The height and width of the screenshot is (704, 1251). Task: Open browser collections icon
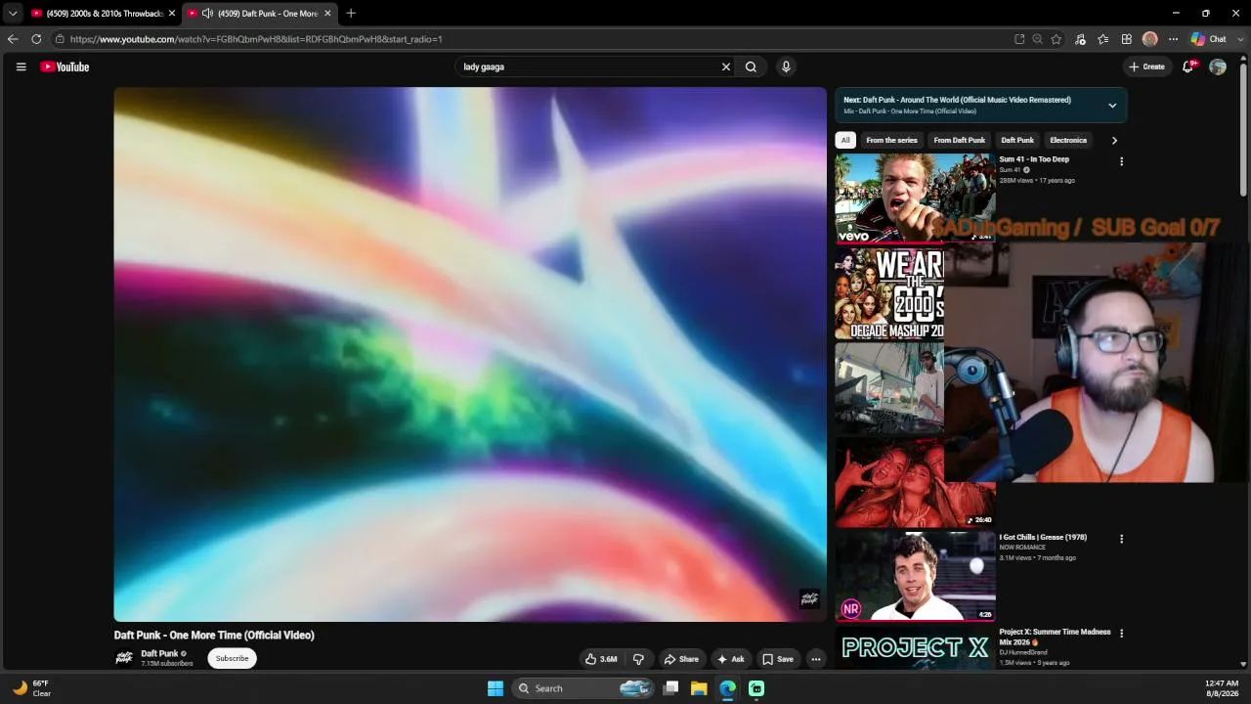pos(1127,39)
